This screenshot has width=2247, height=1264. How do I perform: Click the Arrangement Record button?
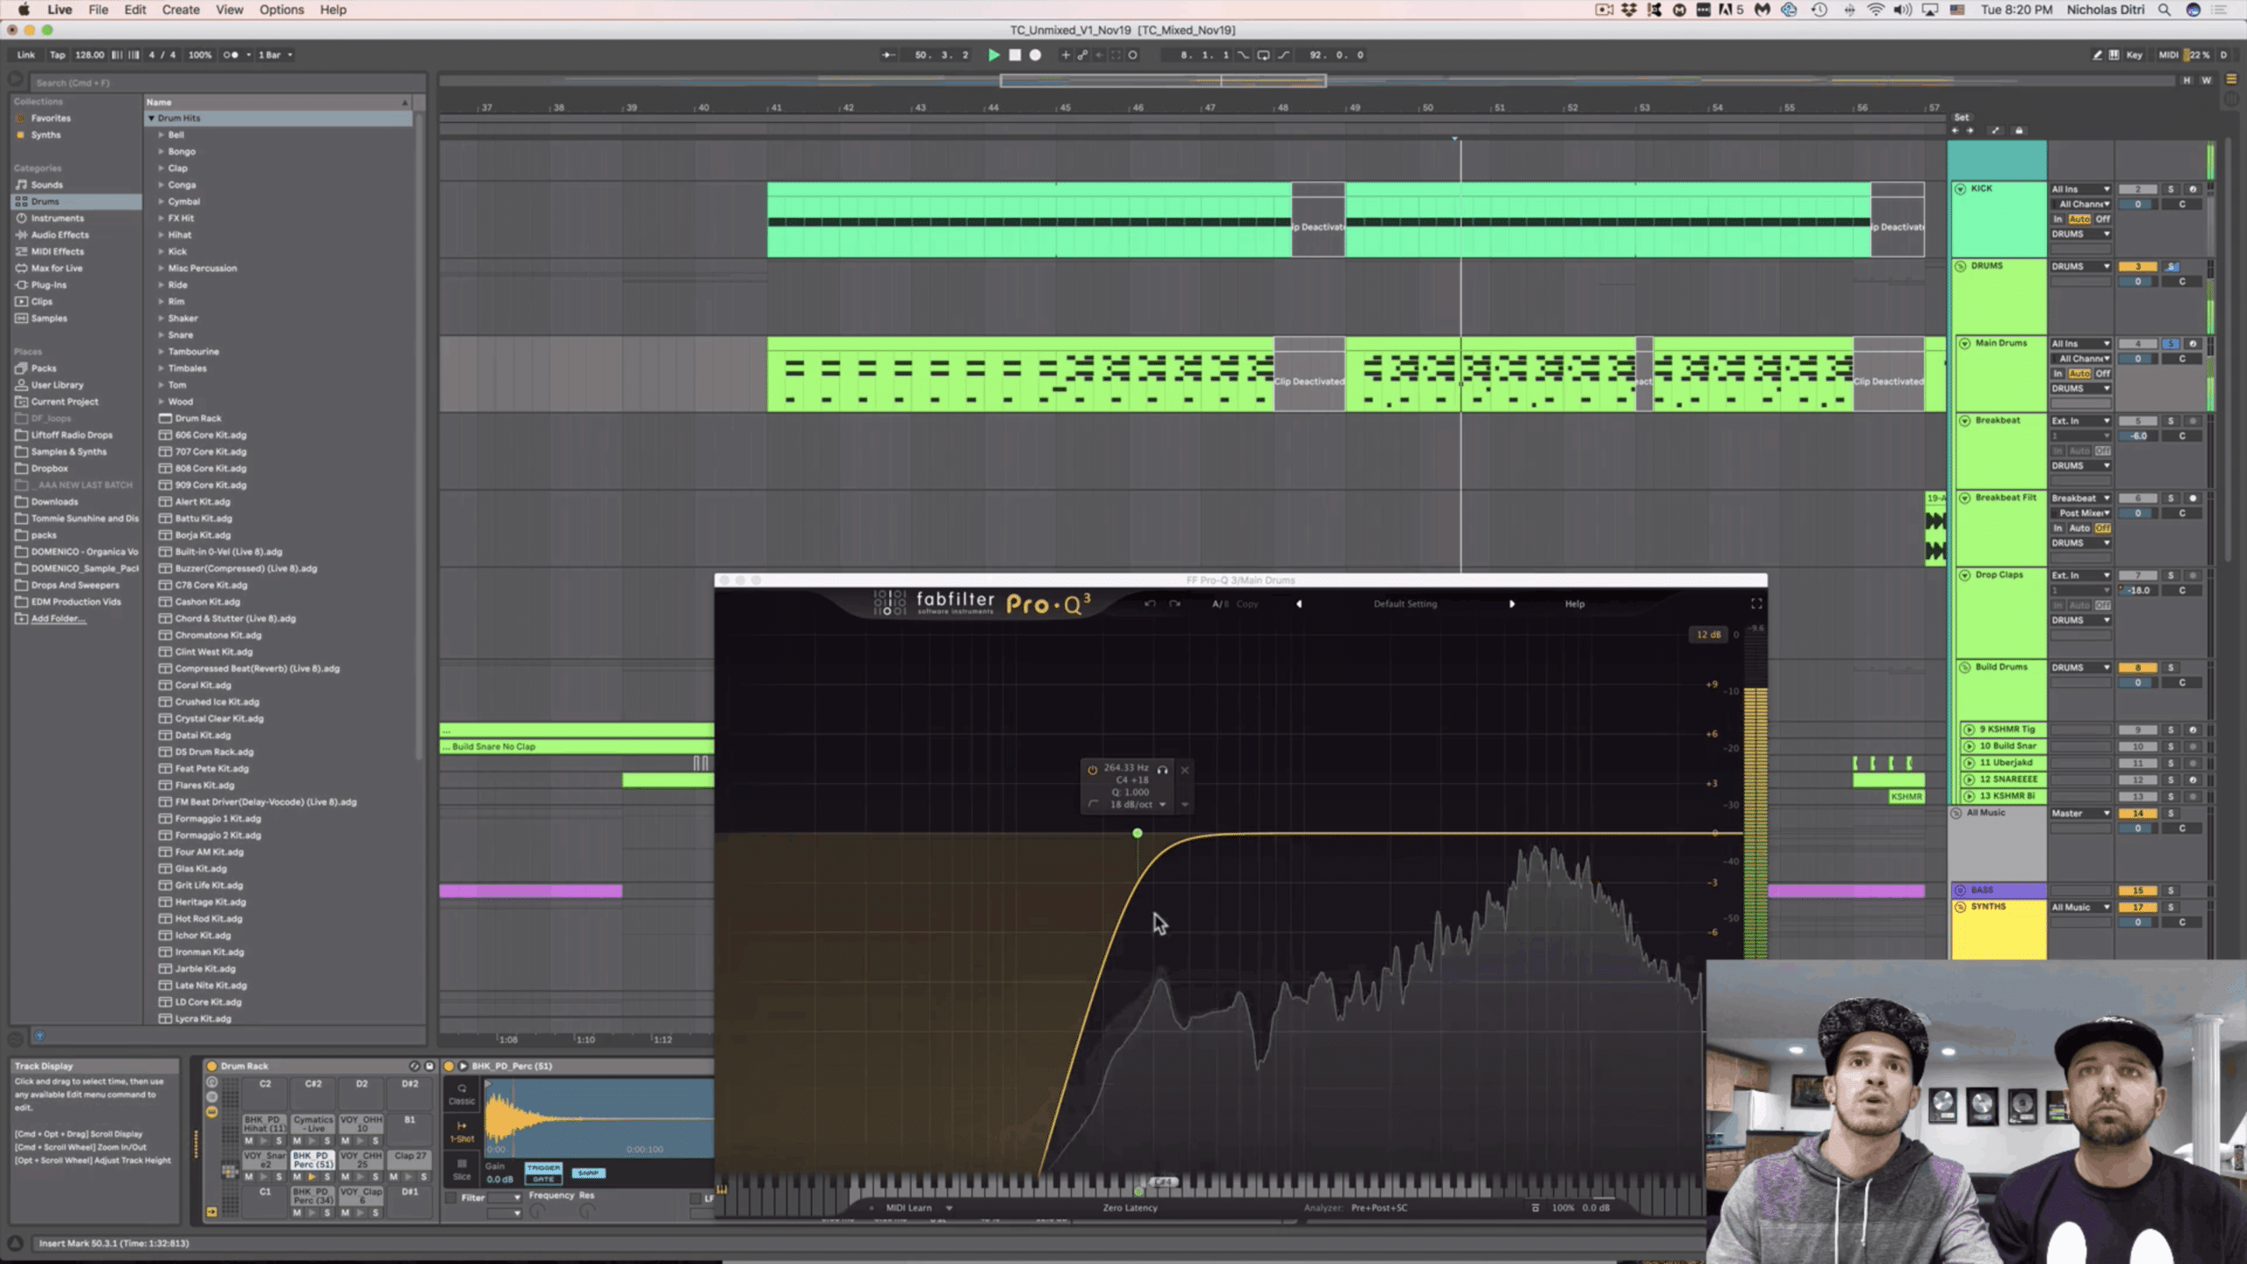[1036, 54]
